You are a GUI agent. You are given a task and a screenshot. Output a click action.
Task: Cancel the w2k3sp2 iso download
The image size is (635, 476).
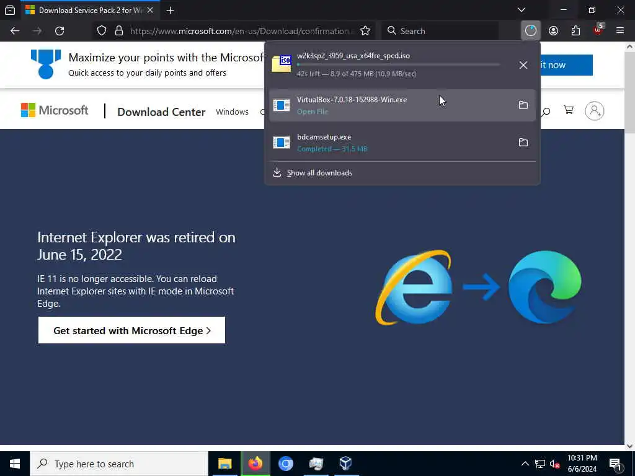523,64
